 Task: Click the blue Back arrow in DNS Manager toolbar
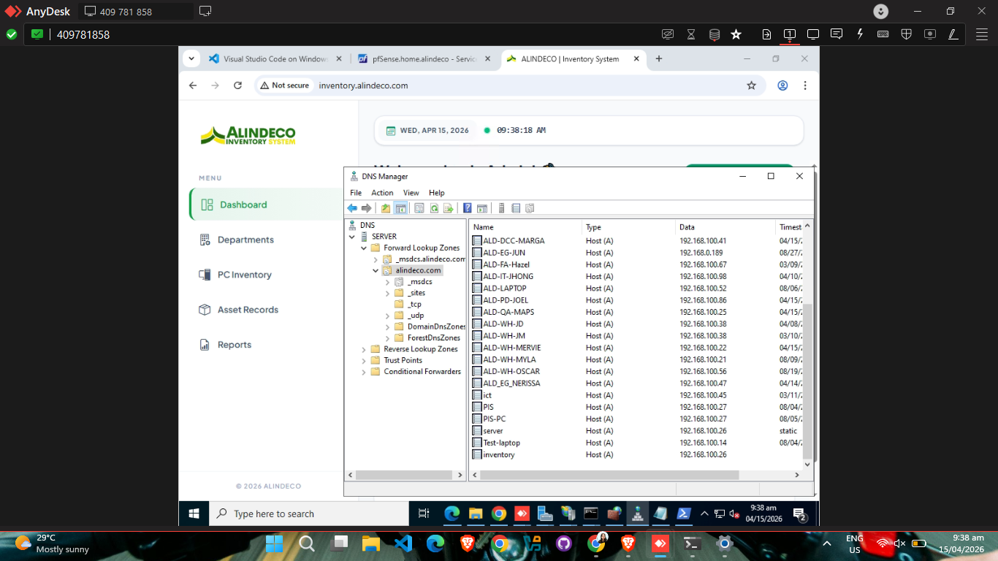[352, 208]
